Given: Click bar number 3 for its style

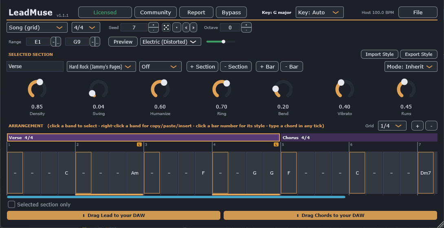Looking at the screenshot, I should pyautogui.click(x=146, y=145).
